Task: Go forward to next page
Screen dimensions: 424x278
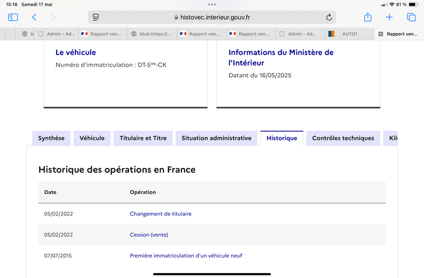Action: click(x=54, y=17)
